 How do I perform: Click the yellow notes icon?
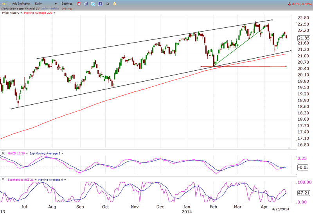(115, 4)
